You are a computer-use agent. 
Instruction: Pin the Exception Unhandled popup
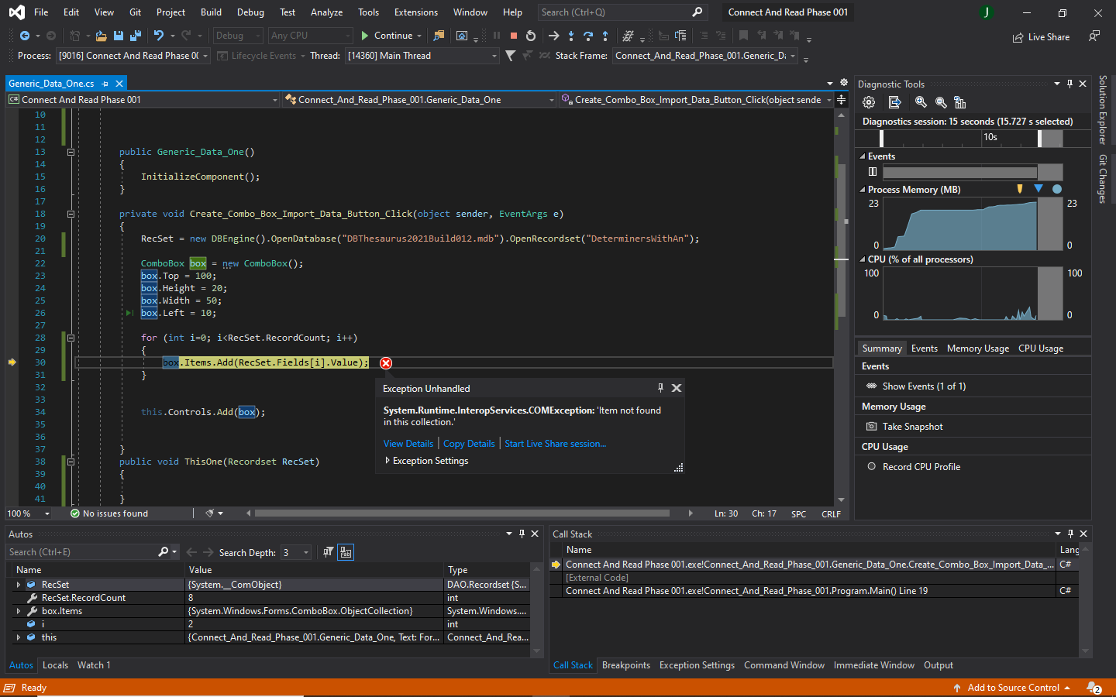pos(660,388)
